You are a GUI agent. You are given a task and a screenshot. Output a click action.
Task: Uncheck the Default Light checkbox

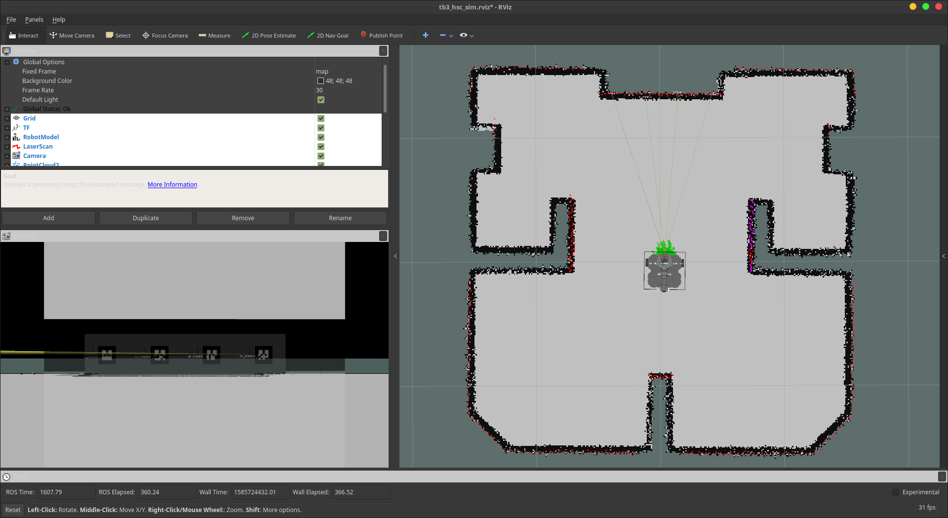[321, 100]
